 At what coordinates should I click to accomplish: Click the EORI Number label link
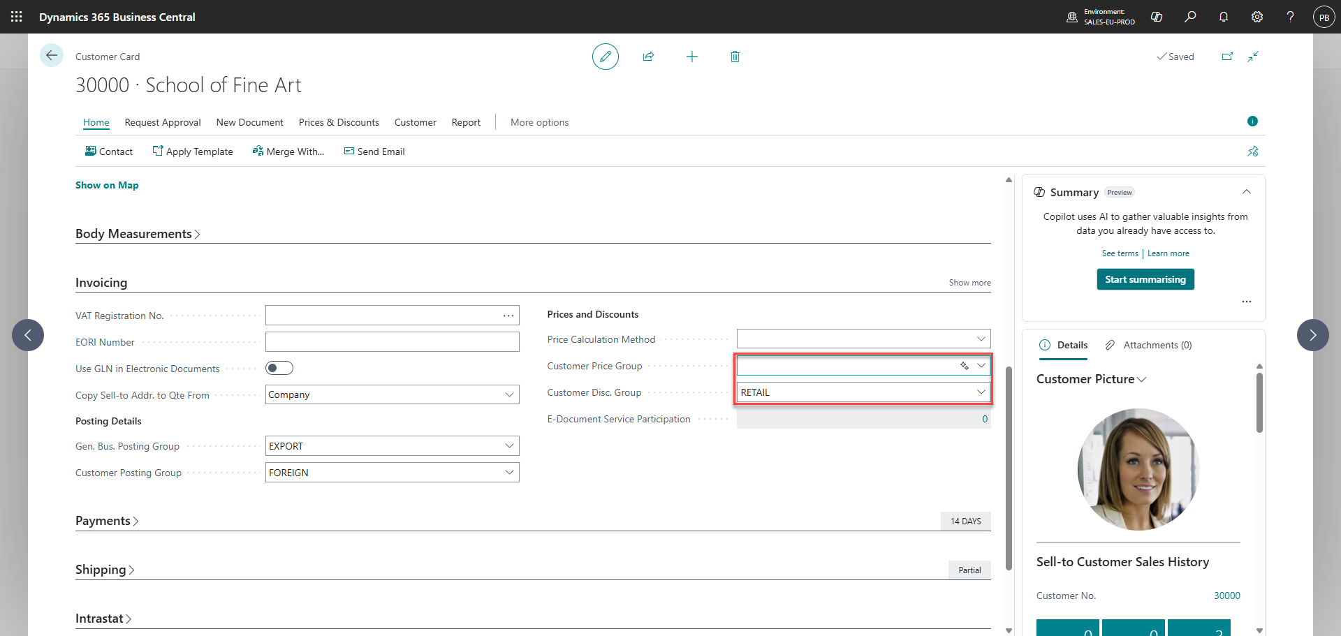[x=105, y=342]
